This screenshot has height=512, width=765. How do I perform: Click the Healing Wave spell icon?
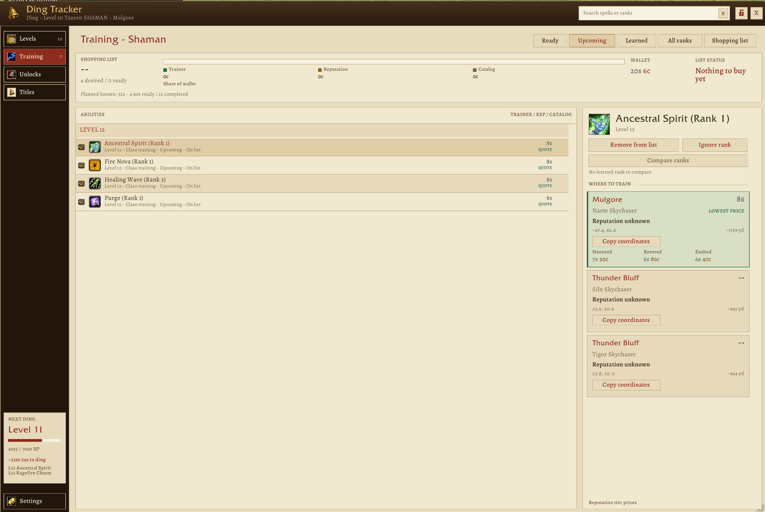[95, 183]
